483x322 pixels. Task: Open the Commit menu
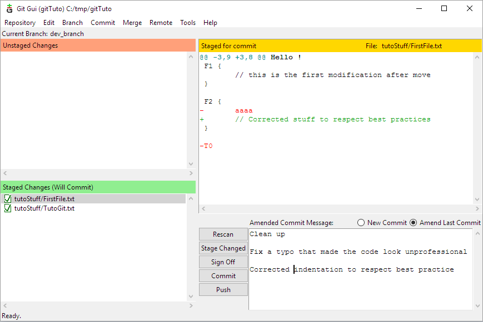(103, 23)
